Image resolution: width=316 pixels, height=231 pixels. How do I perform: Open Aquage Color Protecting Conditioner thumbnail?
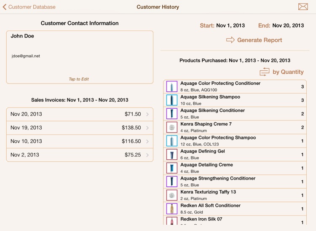point(172,86)
